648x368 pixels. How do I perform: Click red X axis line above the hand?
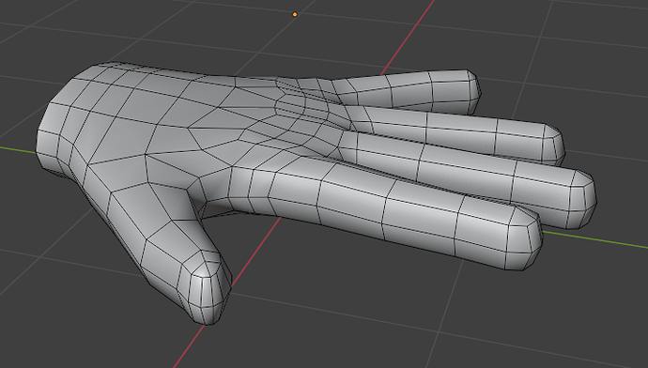point(407,38)
